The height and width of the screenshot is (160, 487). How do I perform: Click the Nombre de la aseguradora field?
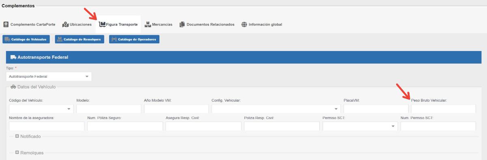click(46, 126)
